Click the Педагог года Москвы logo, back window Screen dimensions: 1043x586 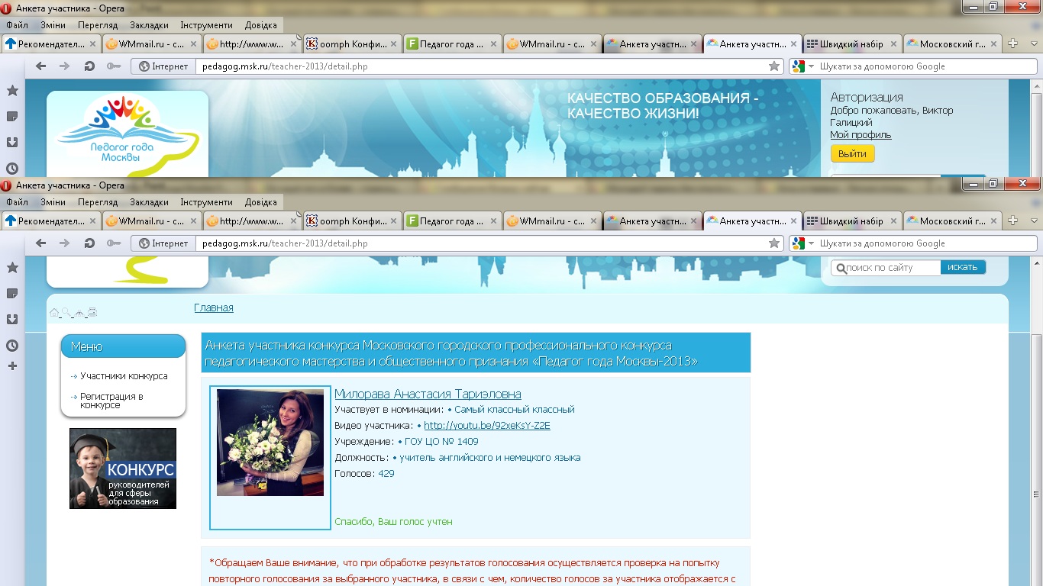pos(128,134)
